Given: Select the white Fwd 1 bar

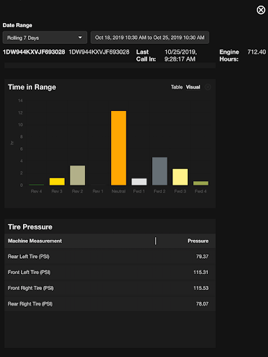Looking at the screenshot, I should [x=139, y=182].
